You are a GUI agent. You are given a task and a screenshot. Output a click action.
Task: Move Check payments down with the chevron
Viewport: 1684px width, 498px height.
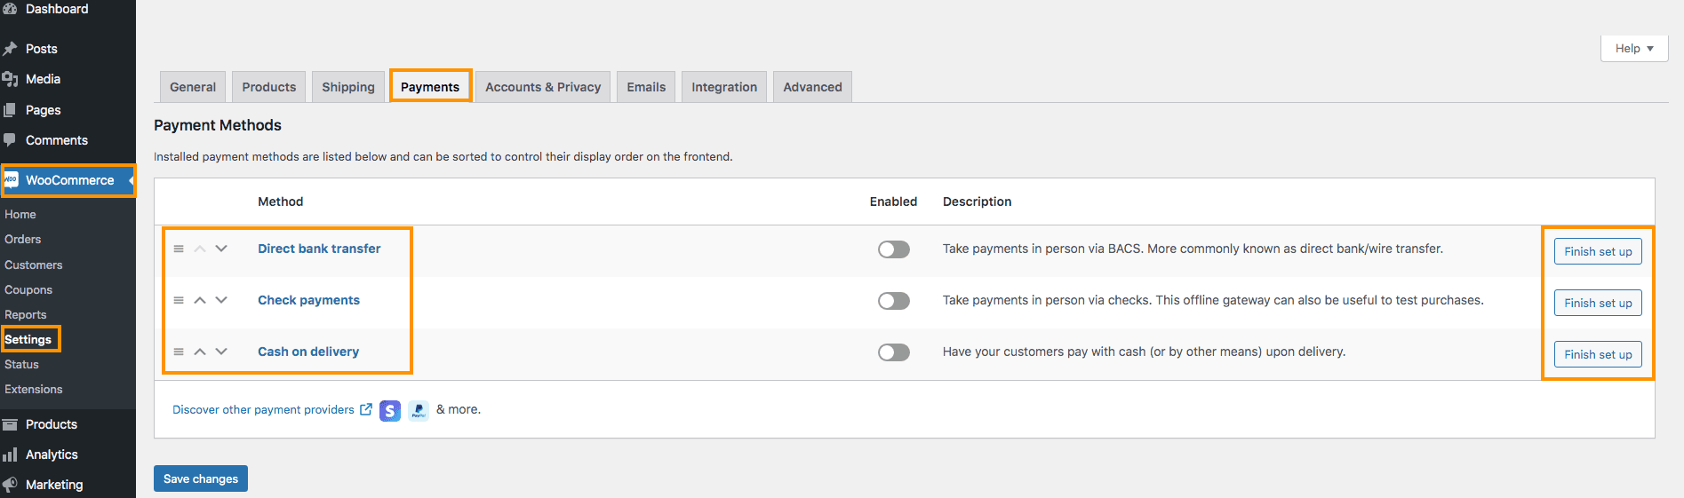point(221,300)
